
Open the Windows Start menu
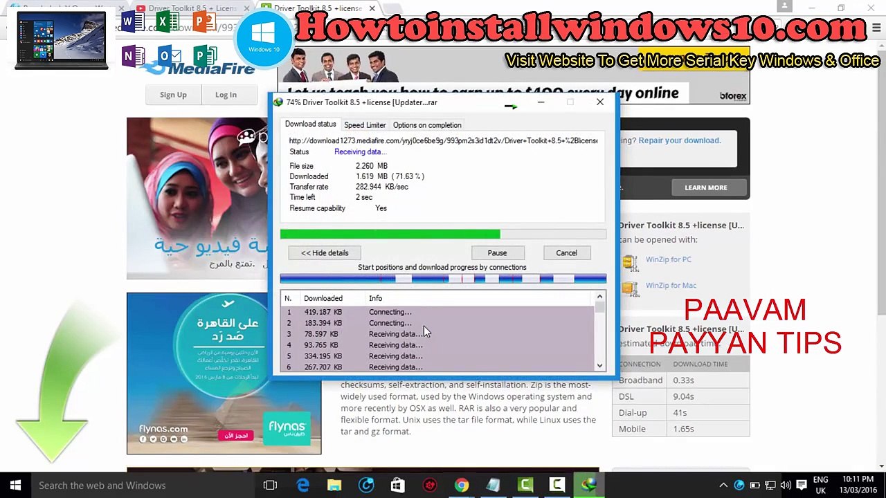(15, 486)
